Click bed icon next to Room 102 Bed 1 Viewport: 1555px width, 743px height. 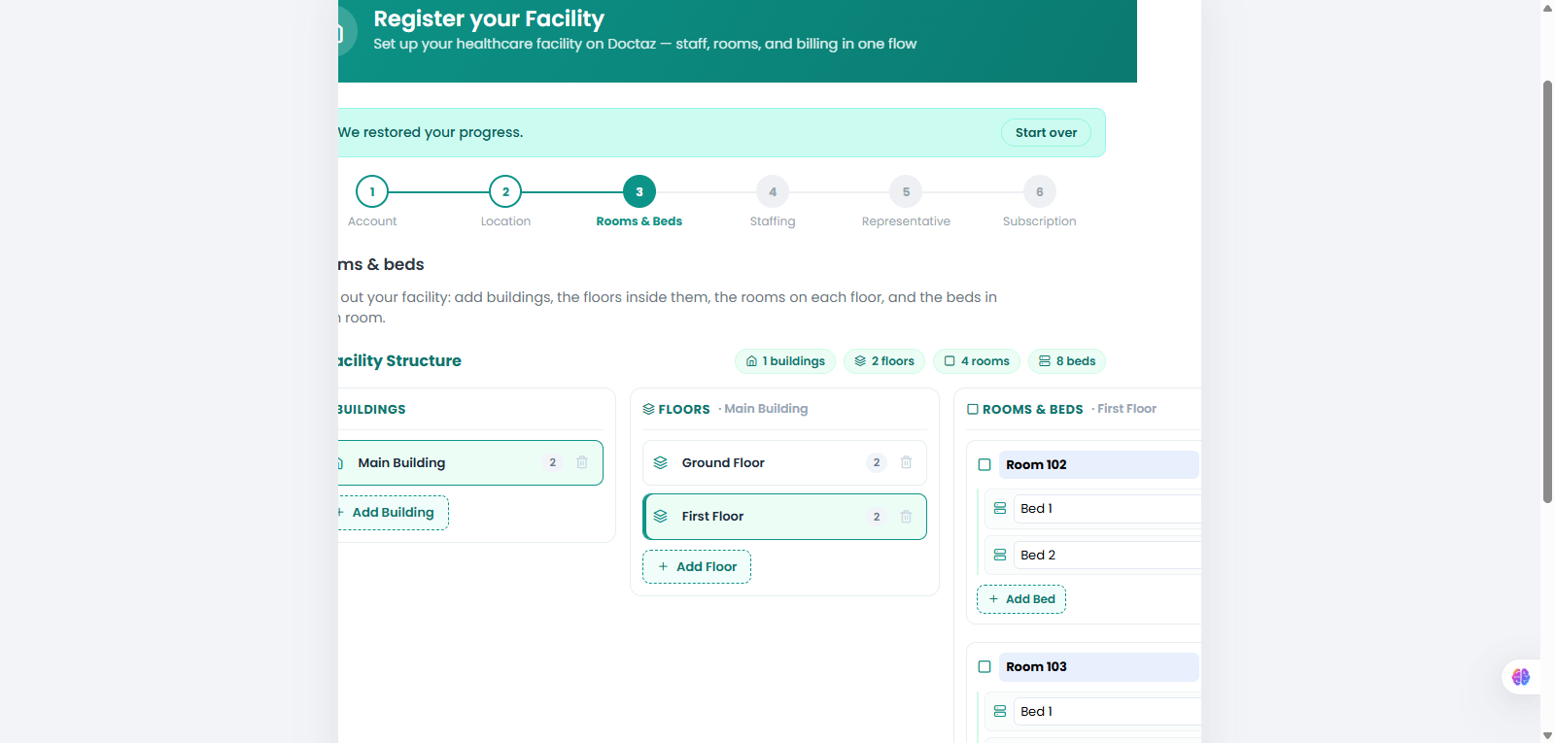(x=1000, y=508)
